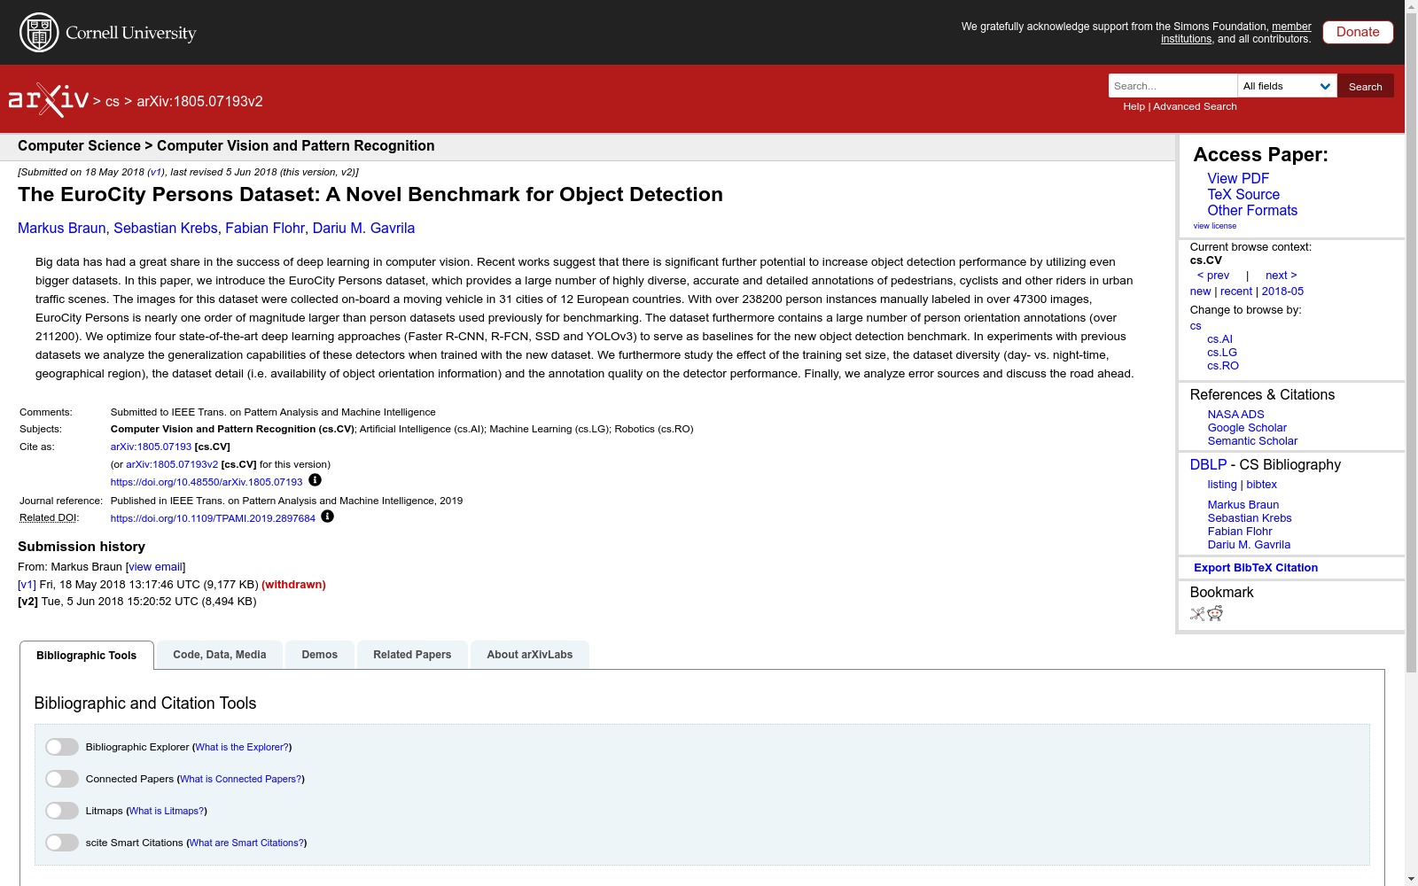The width and height of the screenshot is (1418, 886).
Task: Enable the Bibliographic Explorer toggle
Action: pyautogui.click(x=62, y=747)
